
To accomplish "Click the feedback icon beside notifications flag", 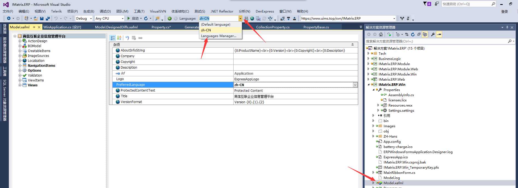I will click(x=437, y=4).
